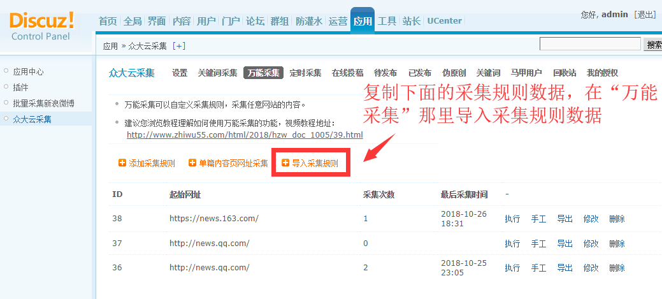This screenshot has width=662, height=299.
Task: Select the active 应用 top menu
Action: click(x=363, y=20)
